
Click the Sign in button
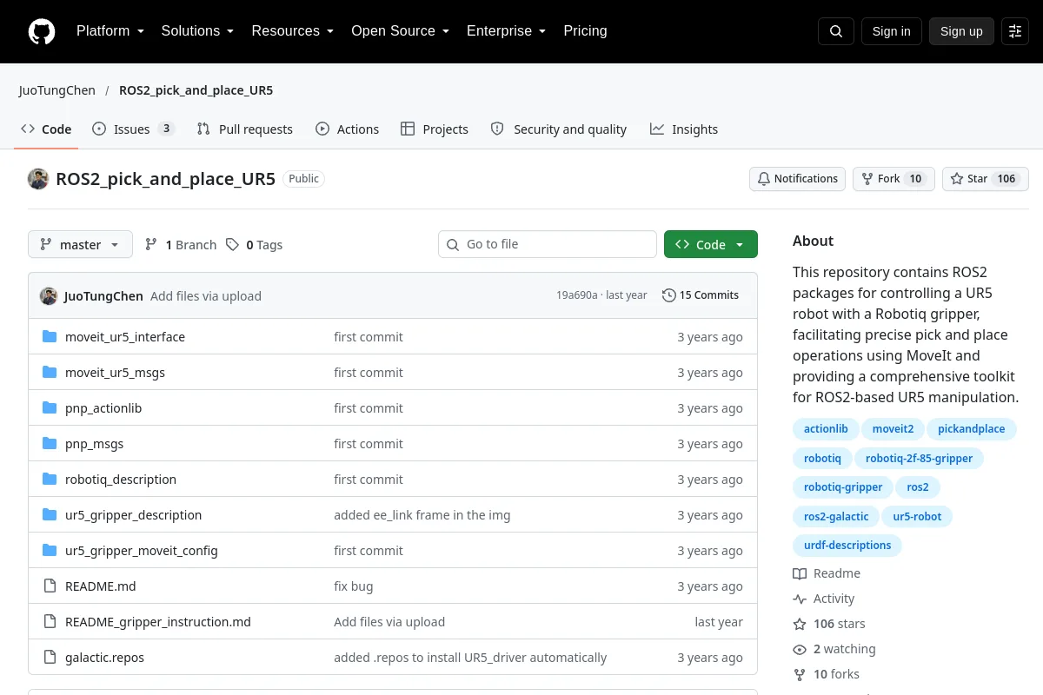891,31
